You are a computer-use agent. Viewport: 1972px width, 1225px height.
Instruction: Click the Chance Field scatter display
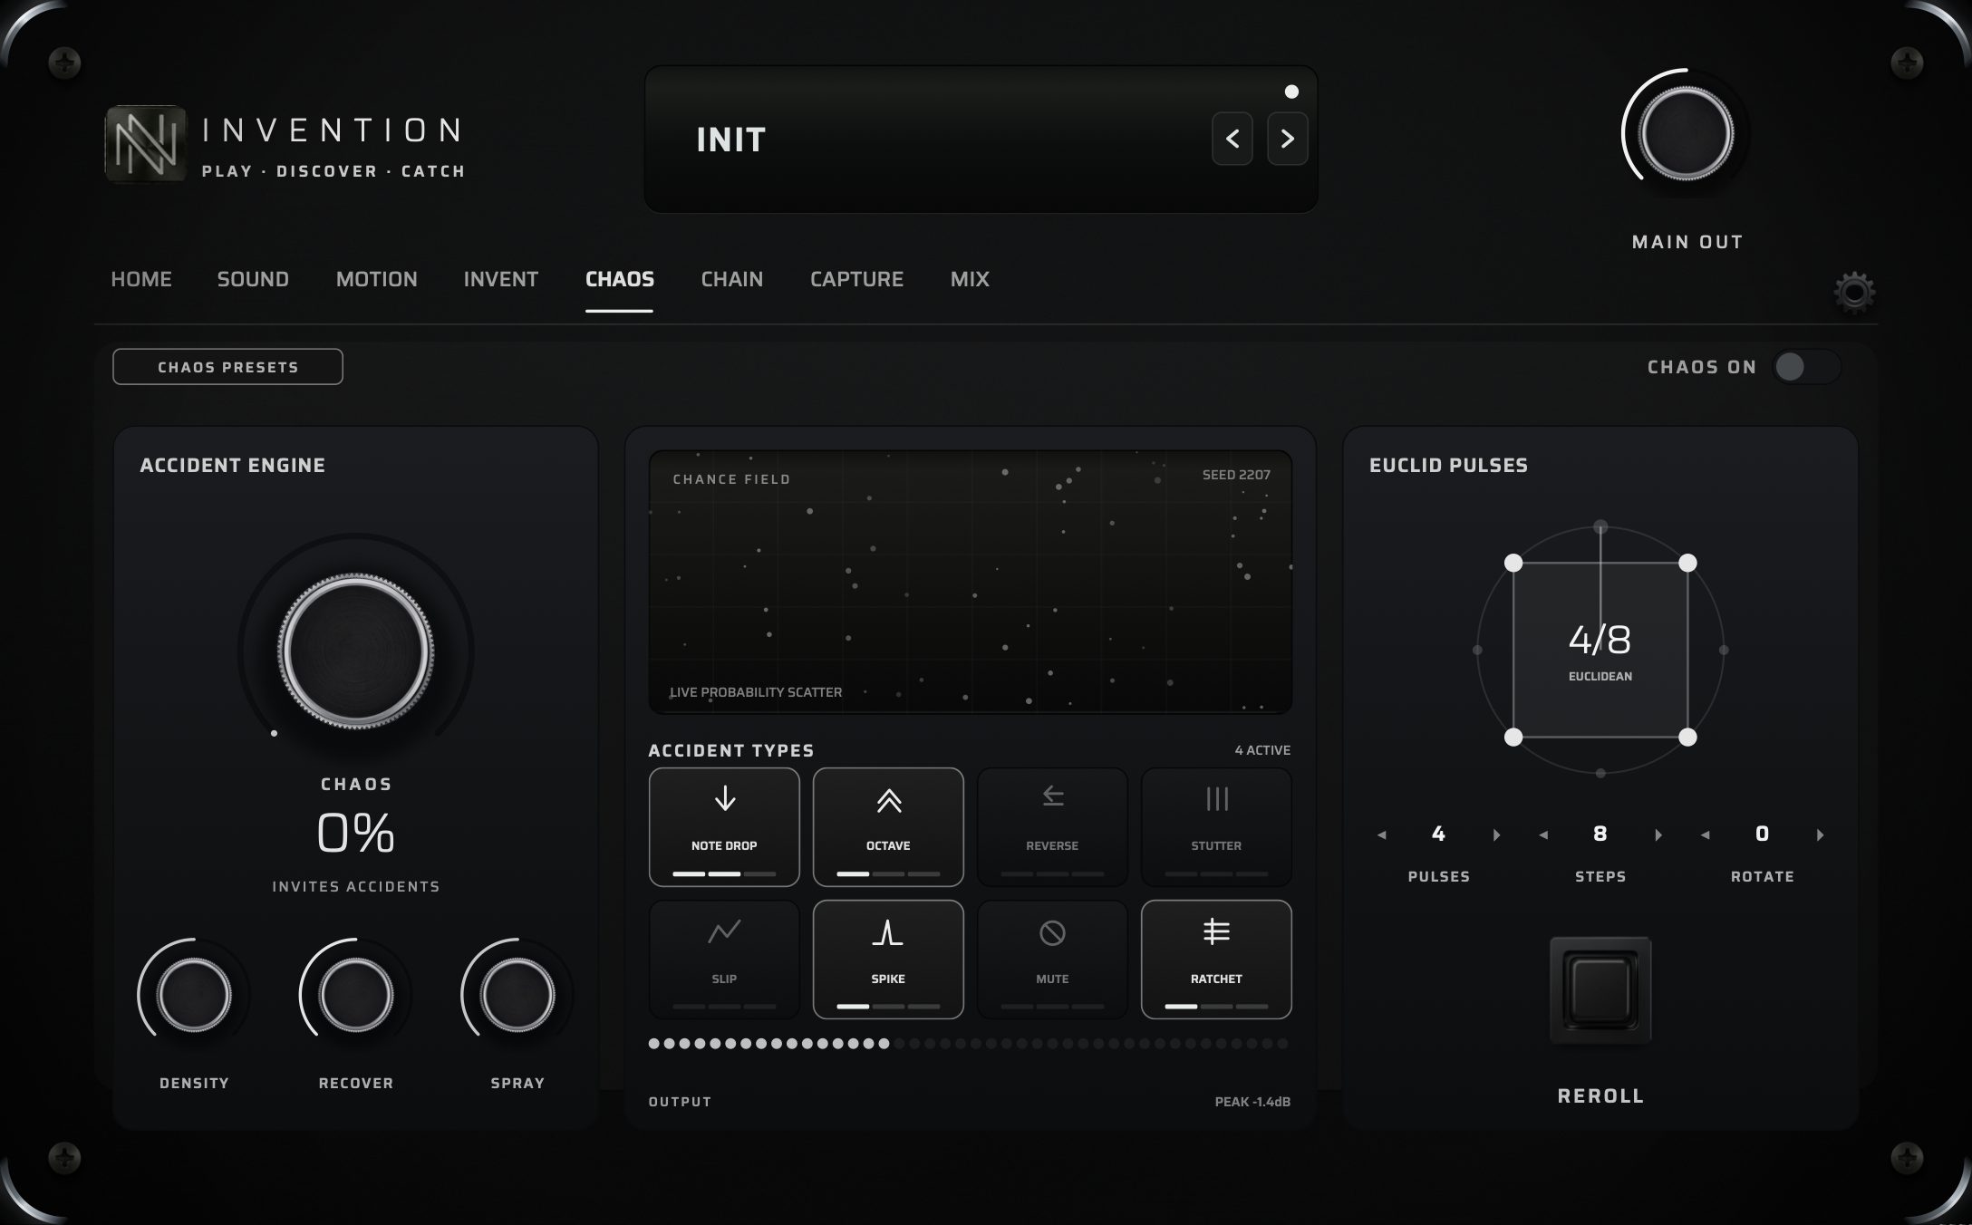click(x=971, y=582)
